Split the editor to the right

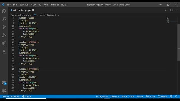172,10
